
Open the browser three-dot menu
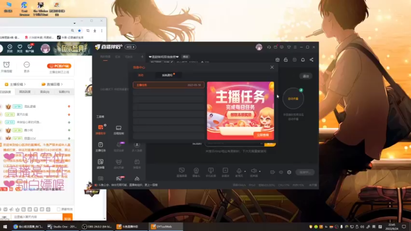pos(102,31)
